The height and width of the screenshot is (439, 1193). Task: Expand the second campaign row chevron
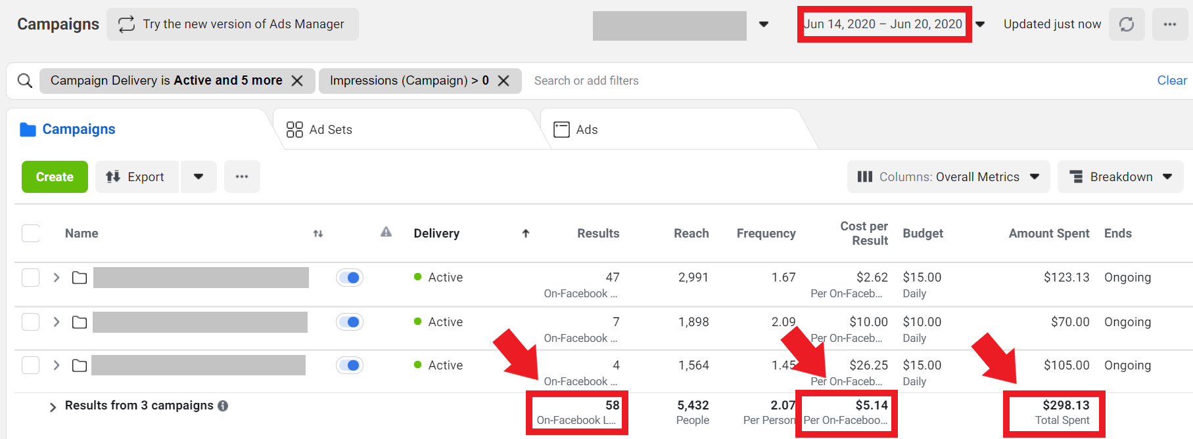click(57, 322)
